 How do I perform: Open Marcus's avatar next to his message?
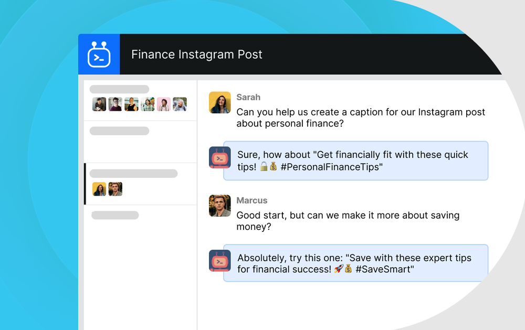(x=220, y=206)
